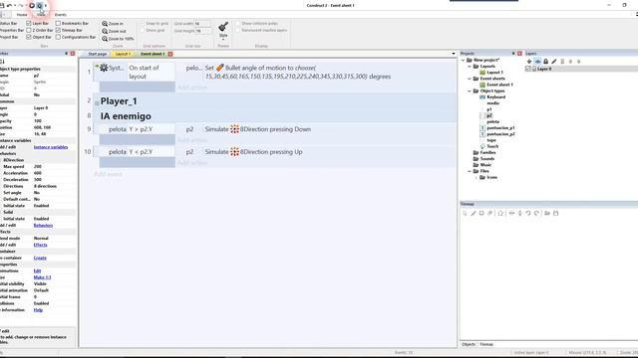Open the Events ribbon tab
Screen dimensions: 638x358
pyautogui.click(x=60, y=15)
